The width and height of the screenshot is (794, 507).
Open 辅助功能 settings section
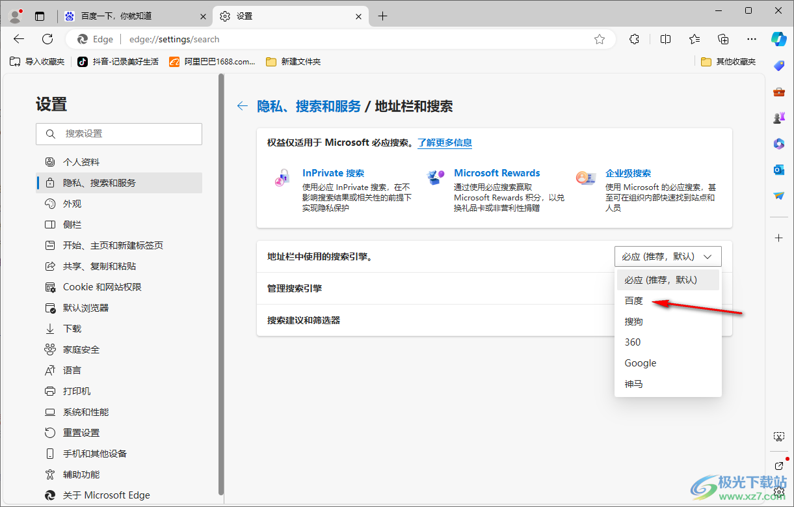pyautogui.click(x=119, y=474)
